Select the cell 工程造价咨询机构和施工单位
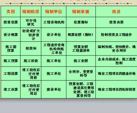 coord(54,49)
